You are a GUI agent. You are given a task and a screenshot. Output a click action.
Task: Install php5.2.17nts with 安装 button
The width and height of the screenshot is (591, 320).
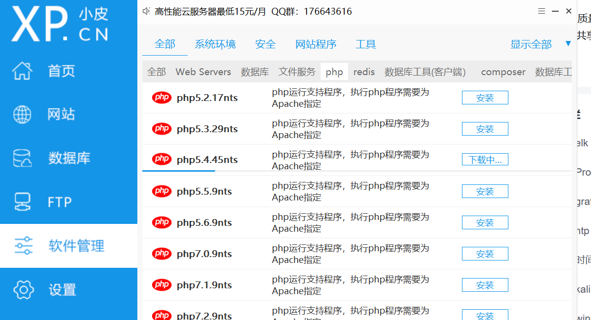[x=485, y=98]
